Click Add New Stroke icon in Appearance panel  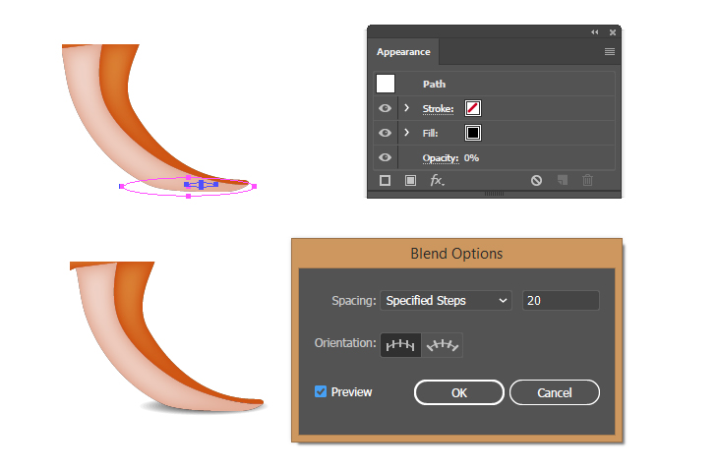[386, 180]
